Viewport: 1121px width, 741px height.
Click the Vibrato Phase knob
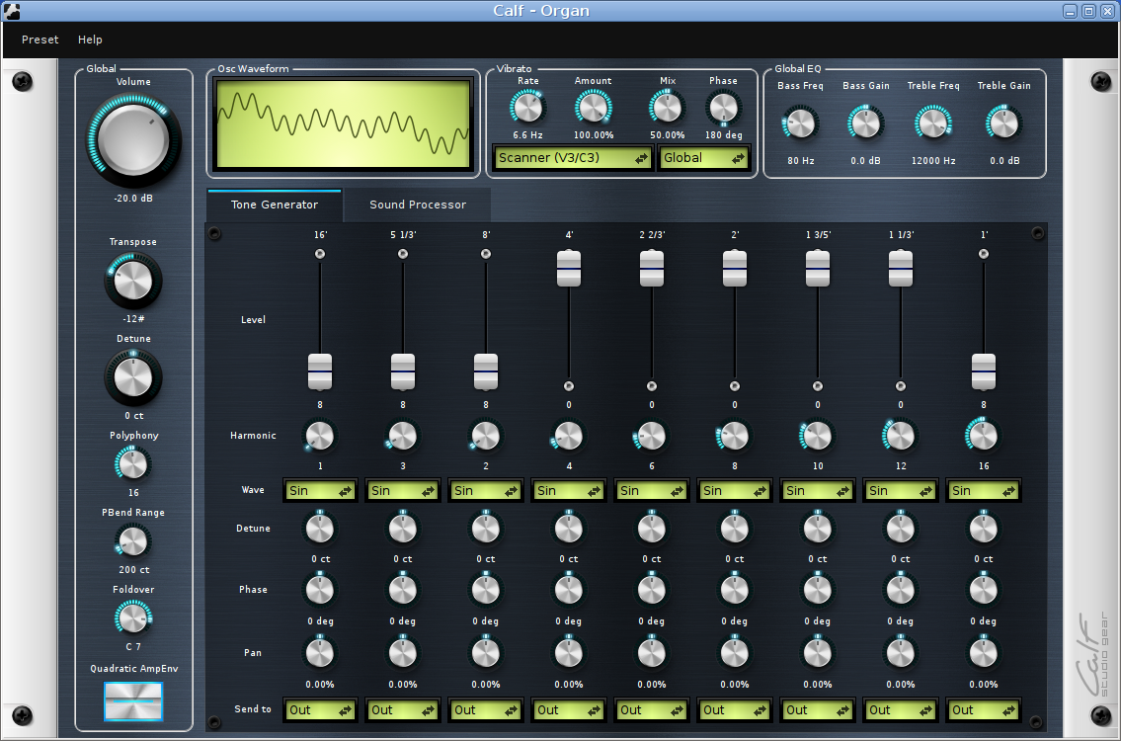coord(723,108)
